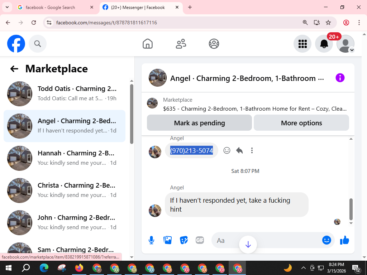
Task: Open the site information icon in address bar
Action: tap(49, 23)
